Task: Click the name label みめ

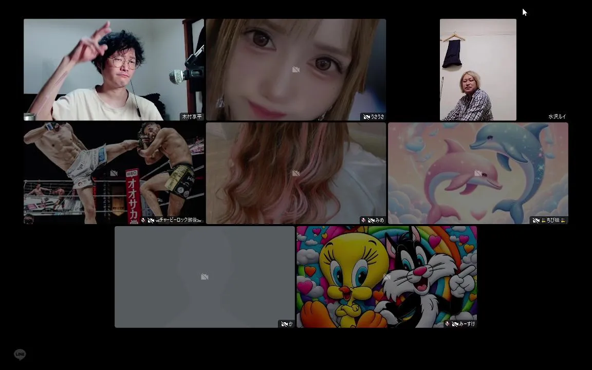Action: point(379,220)
